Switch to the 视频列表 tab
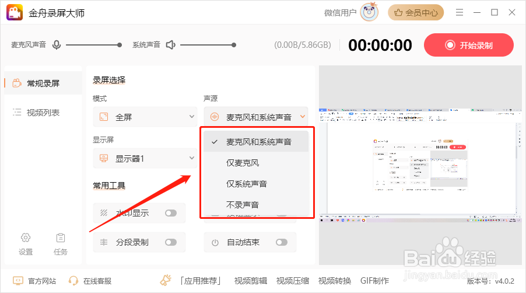The width and height of the screenshot is (526, 293). (43, 113)
